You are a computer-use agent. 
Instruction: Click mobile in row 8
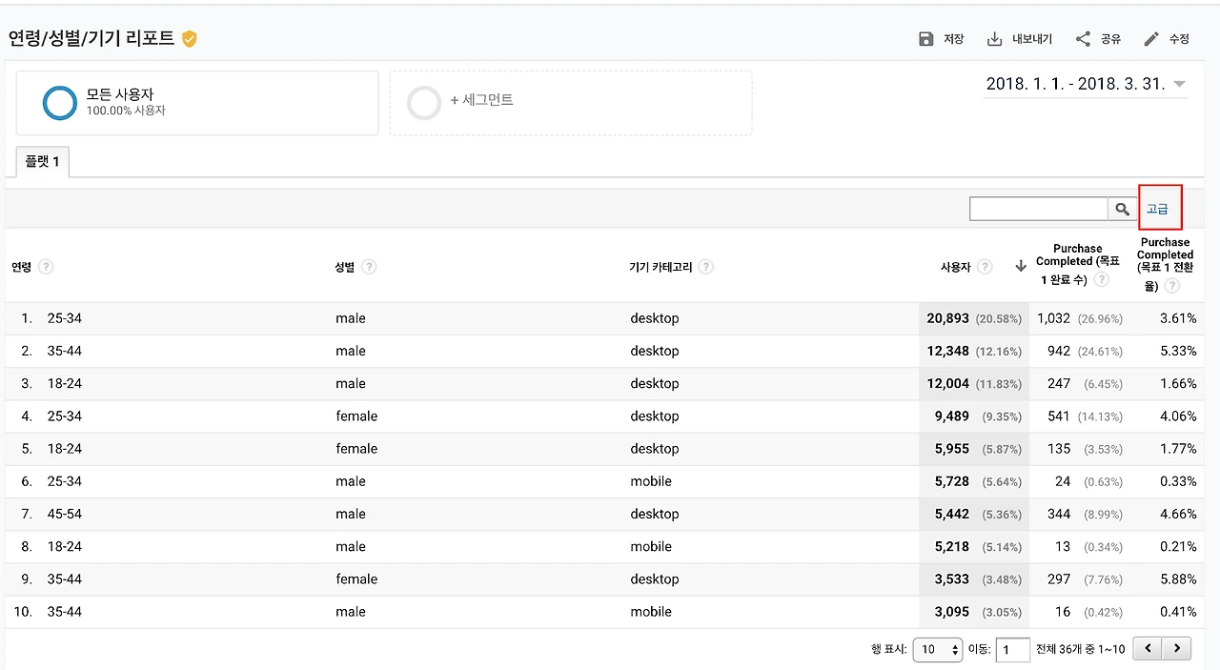click(651, 546)
